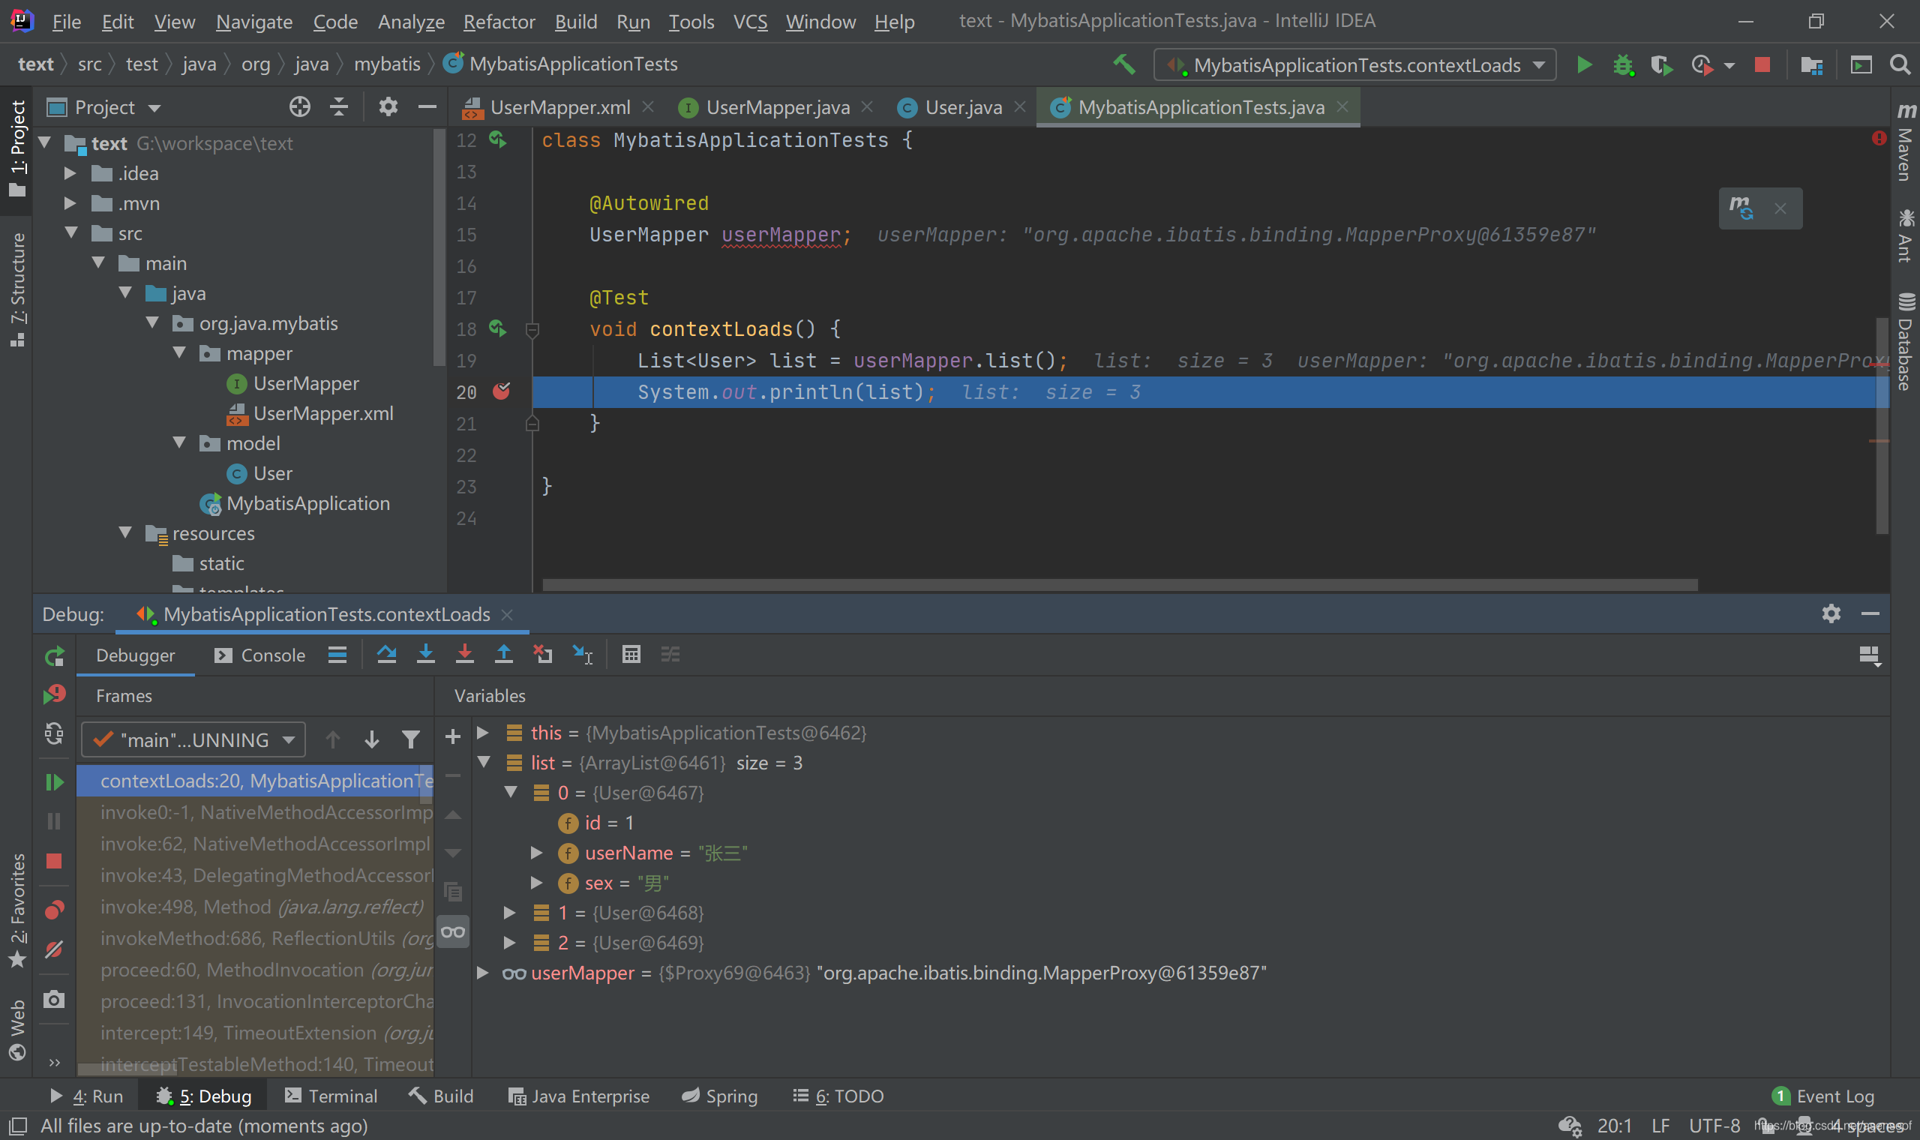The height and width of the screenshot is (1140, 1920).
Task: Open the Refactor menu
Action: [x=499, y=22]
